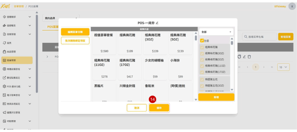Click the copy icon in the menu row
This screenshot has width=297, height=132.
239,57
